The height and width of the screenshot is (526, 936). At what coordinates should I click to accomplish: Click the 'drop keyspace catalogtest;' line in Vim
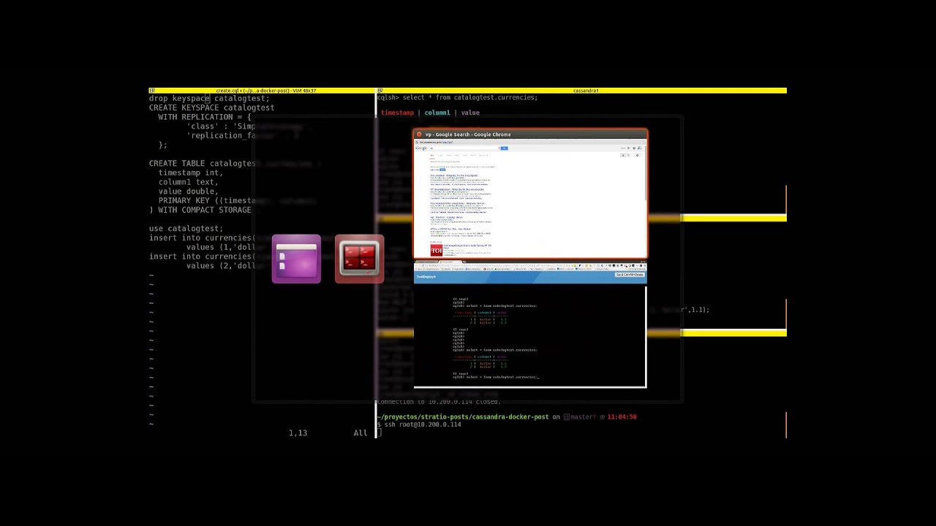[209, 98]
